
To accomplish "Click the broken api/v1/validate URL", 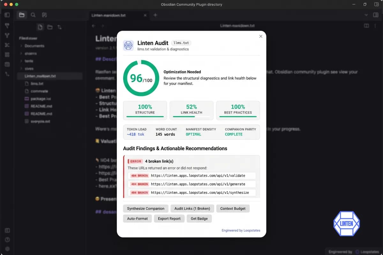I will coord(198,176).
